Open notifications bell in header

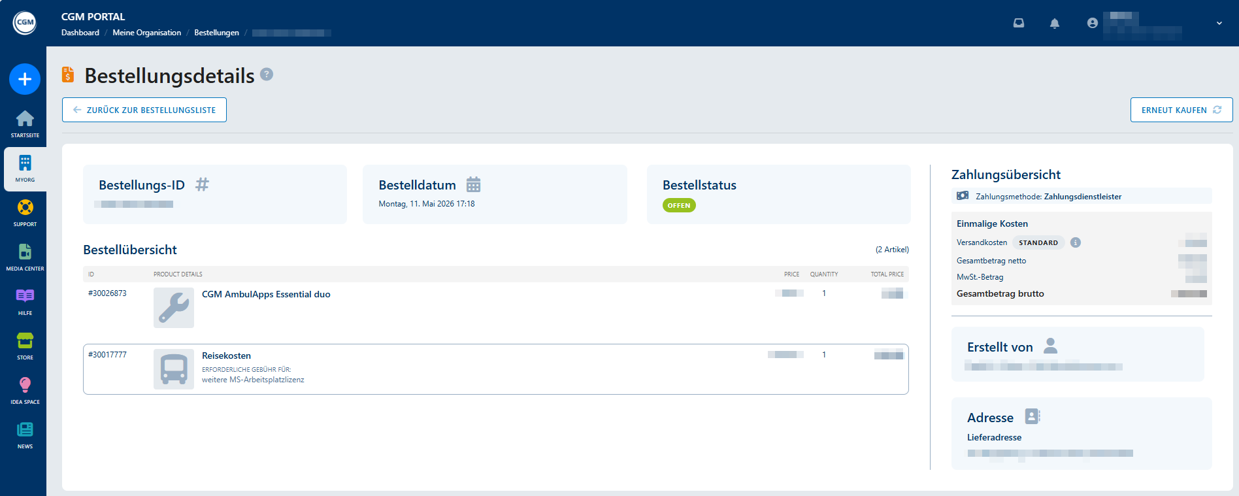click(x=1055, y=23)
